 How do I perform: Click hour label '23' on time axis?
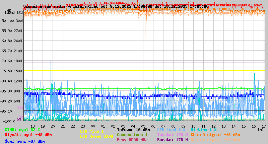point(83,126)
